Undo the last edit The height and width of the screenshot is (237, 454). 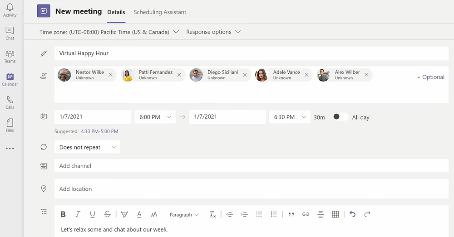(x=352, y=214)
